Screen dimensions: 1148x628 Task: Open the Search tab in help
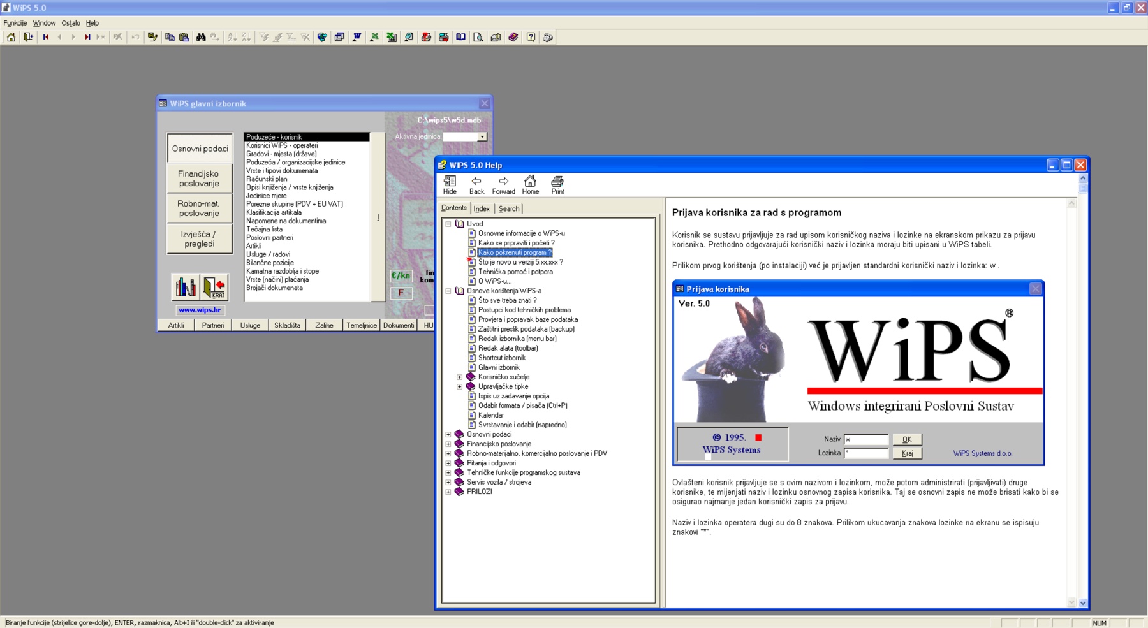click(508, 208)
